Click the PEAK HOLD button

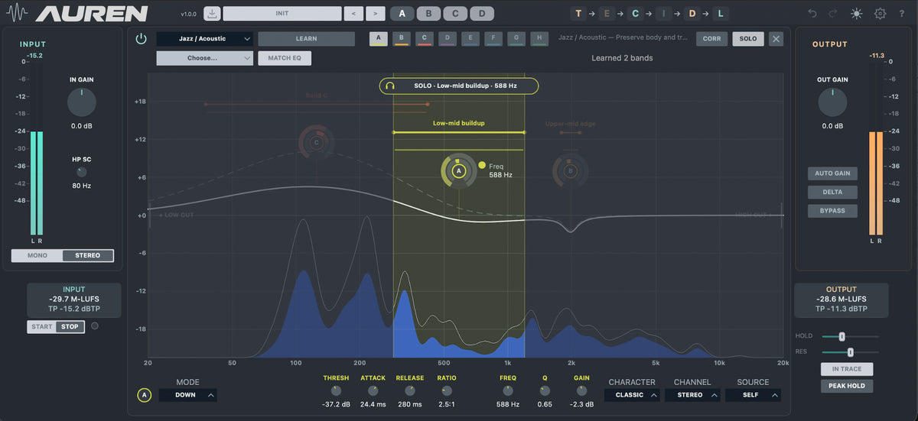(847, 387)
